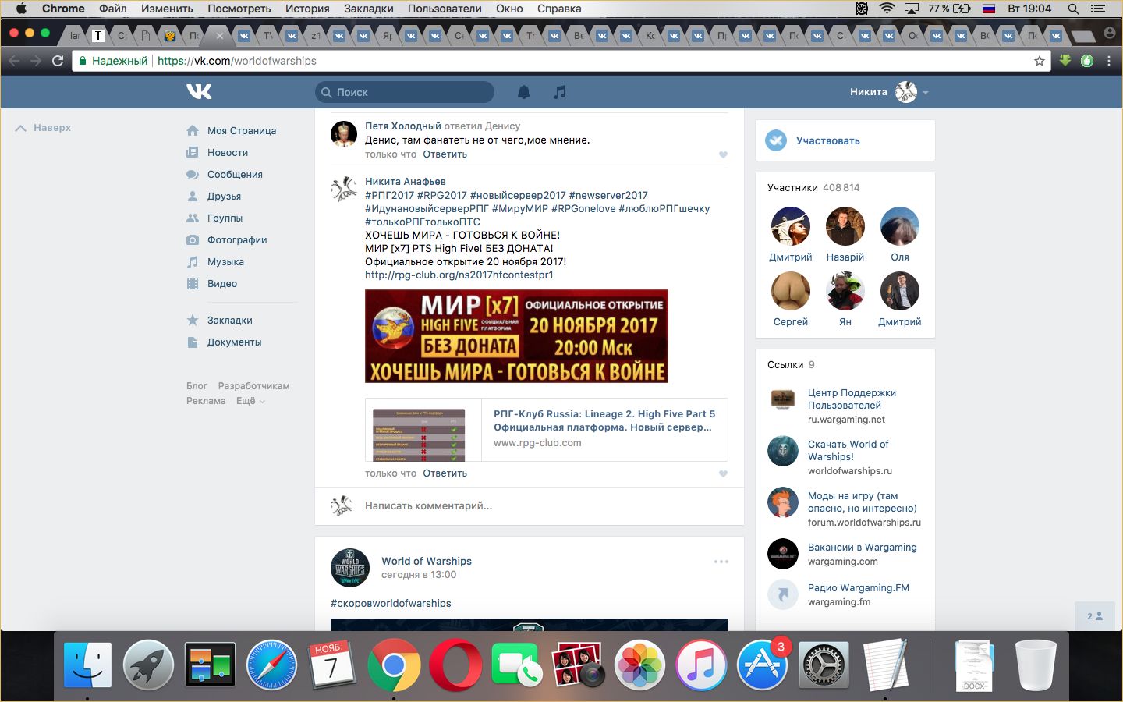This screenshot has width=1123, height=702.
Task: Open the МИР x7 banner image
Action: point(516,336)
